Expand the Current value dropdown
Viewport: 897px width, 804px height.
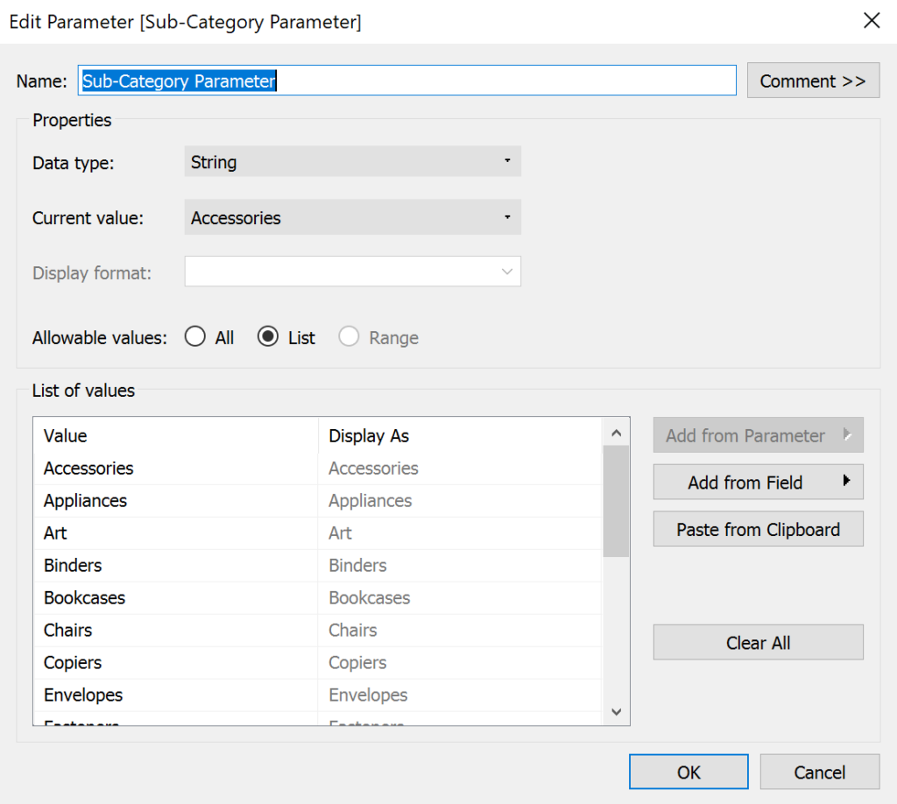352,218
